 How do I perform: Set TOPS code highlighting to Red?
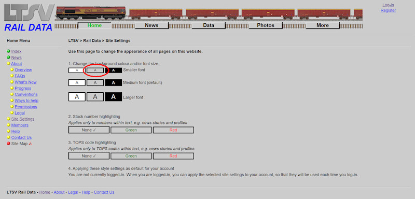[x=173, y=156]
